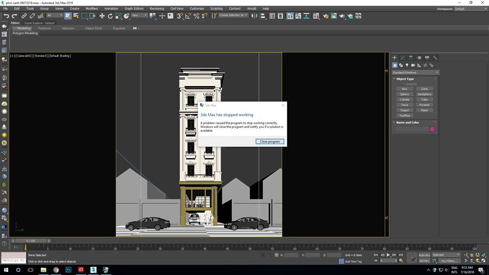
Task: Click the Teapot primitive button
Action: pyautogui.click(x=404, y=110)
